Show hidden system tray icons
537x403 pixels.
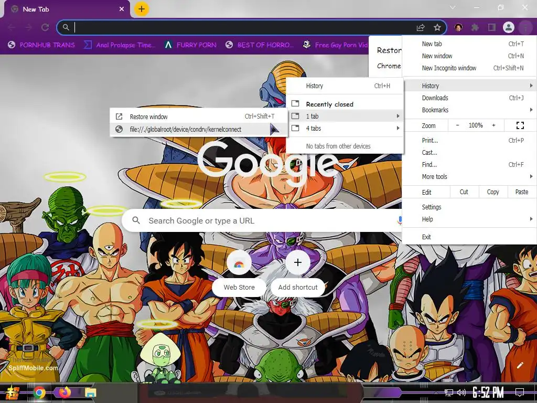(436, 393)
